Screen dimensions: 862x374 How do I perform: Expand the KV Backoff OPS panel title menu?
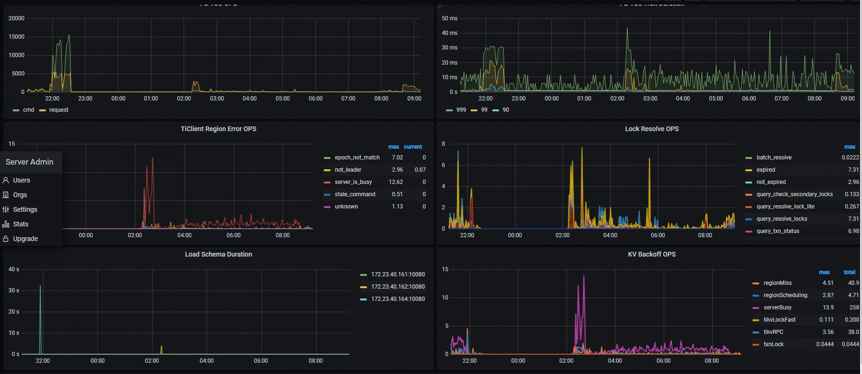click(x=651, y=254)
